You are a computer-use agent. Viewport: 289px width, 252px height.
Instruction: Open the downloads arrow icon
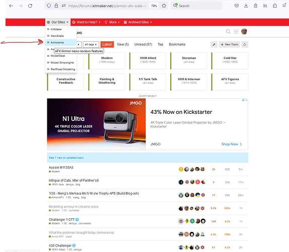[x=246, y=6]
